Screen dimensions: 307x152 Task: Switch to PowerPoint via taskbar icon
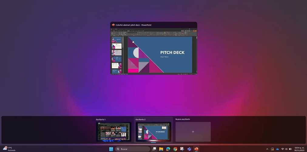click(x=196, y=149)
